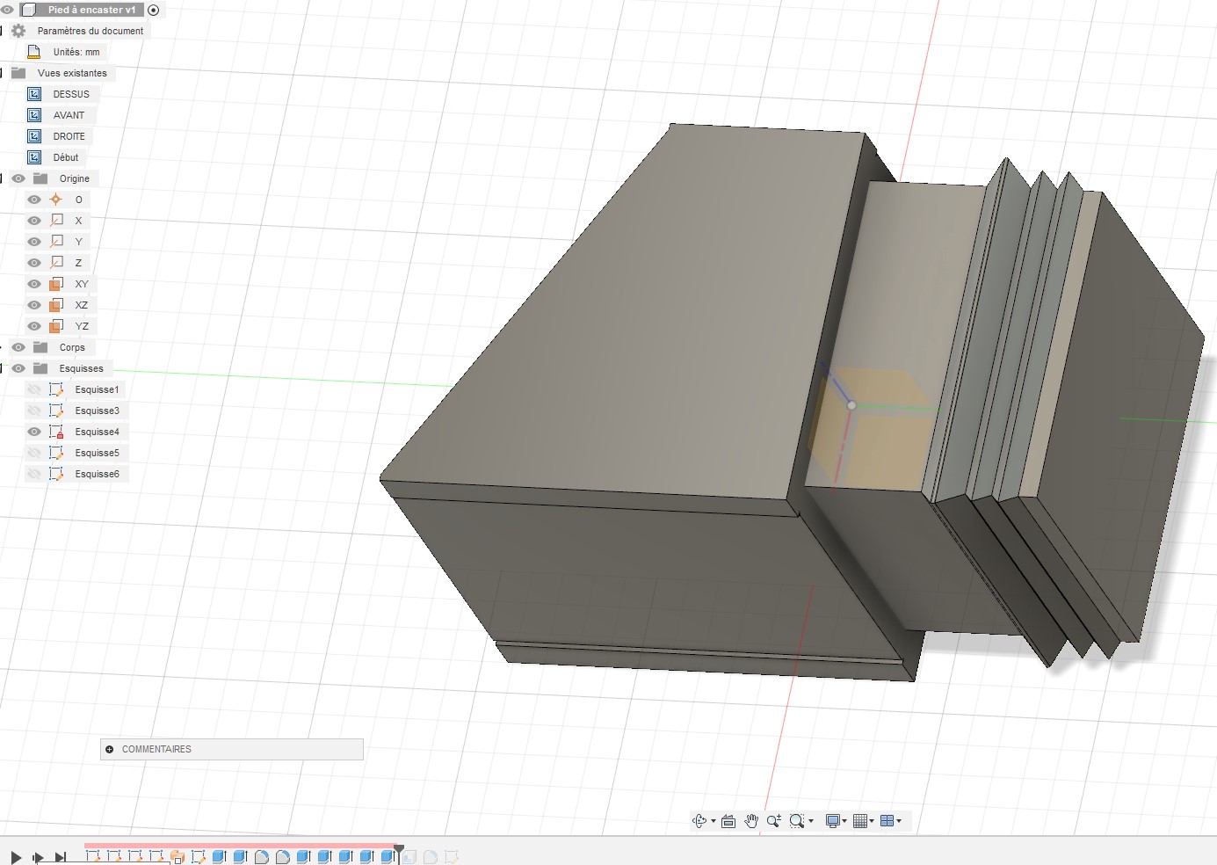Select the Vues existantes node
Image resolution: width=1217 pixels, height=865 pixels.
tap(72, 73)
